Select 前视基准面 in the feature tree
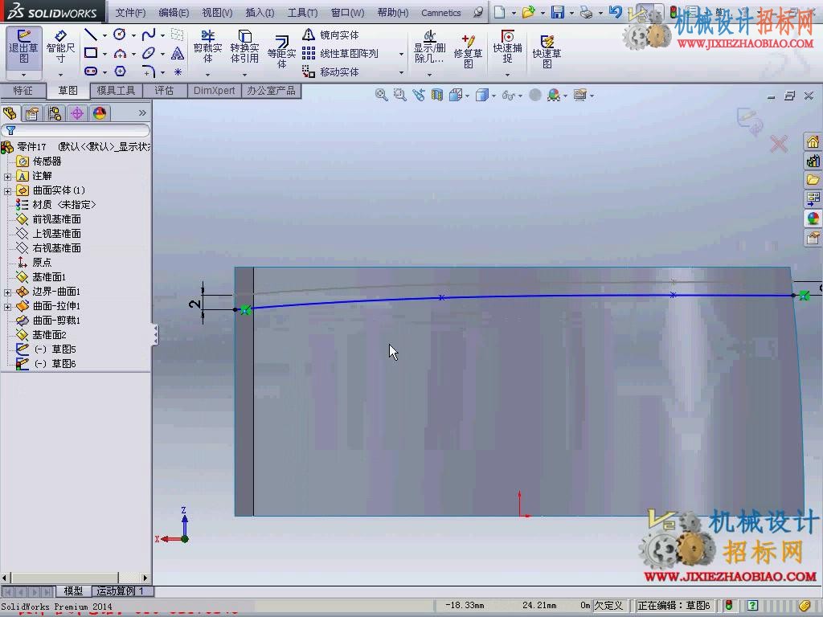This screenshot has height=617, width=823. 57,219
